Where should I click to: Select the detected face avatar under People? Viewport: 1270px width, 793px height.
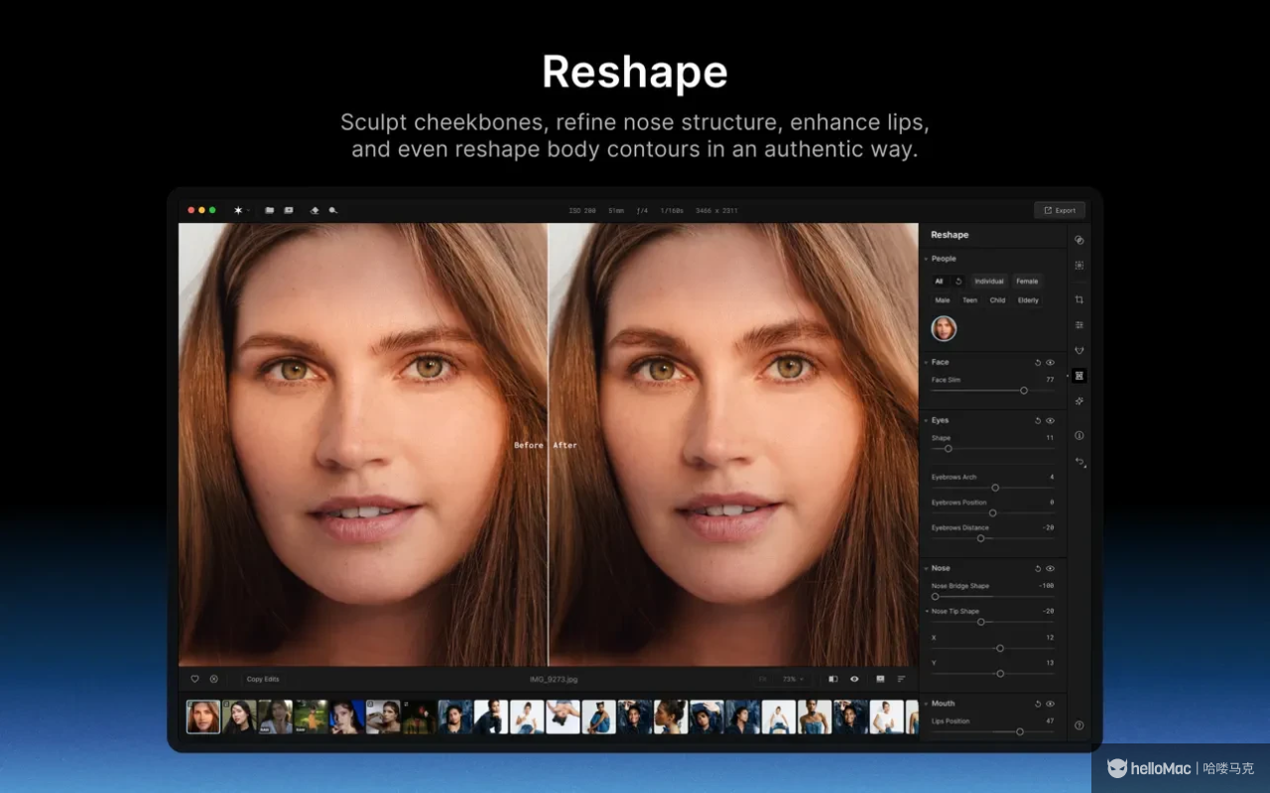pos(944,329)
